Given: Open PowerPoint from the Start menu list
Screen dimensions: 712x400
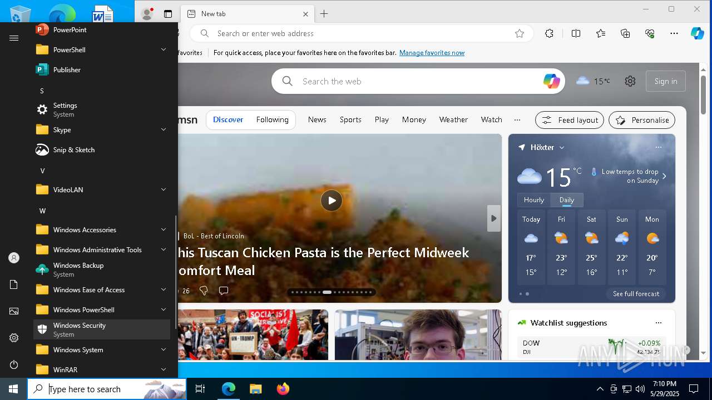Looking at the screenshot, I should click(102, 30).
